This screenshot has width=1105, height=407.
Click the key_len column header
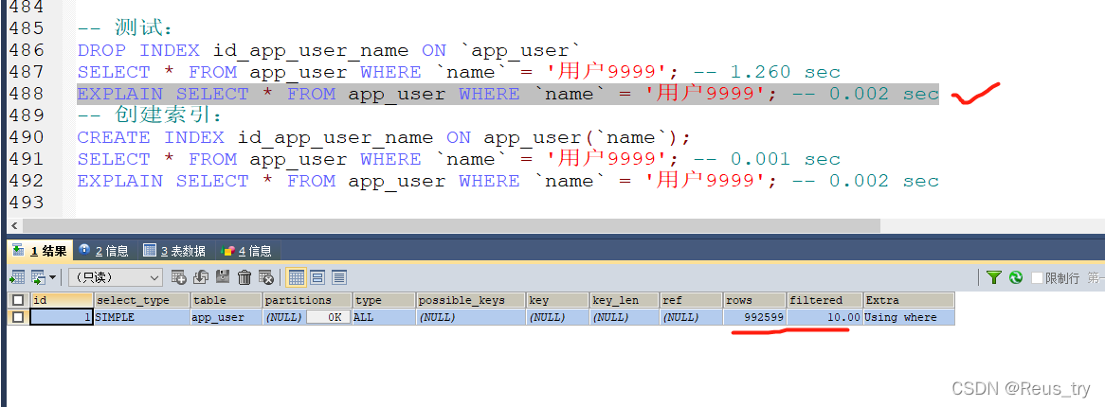(625, 300)
